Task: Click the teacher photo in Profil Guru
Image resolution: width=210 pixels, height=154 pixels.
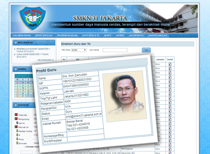Action: [x=125, y=96]
